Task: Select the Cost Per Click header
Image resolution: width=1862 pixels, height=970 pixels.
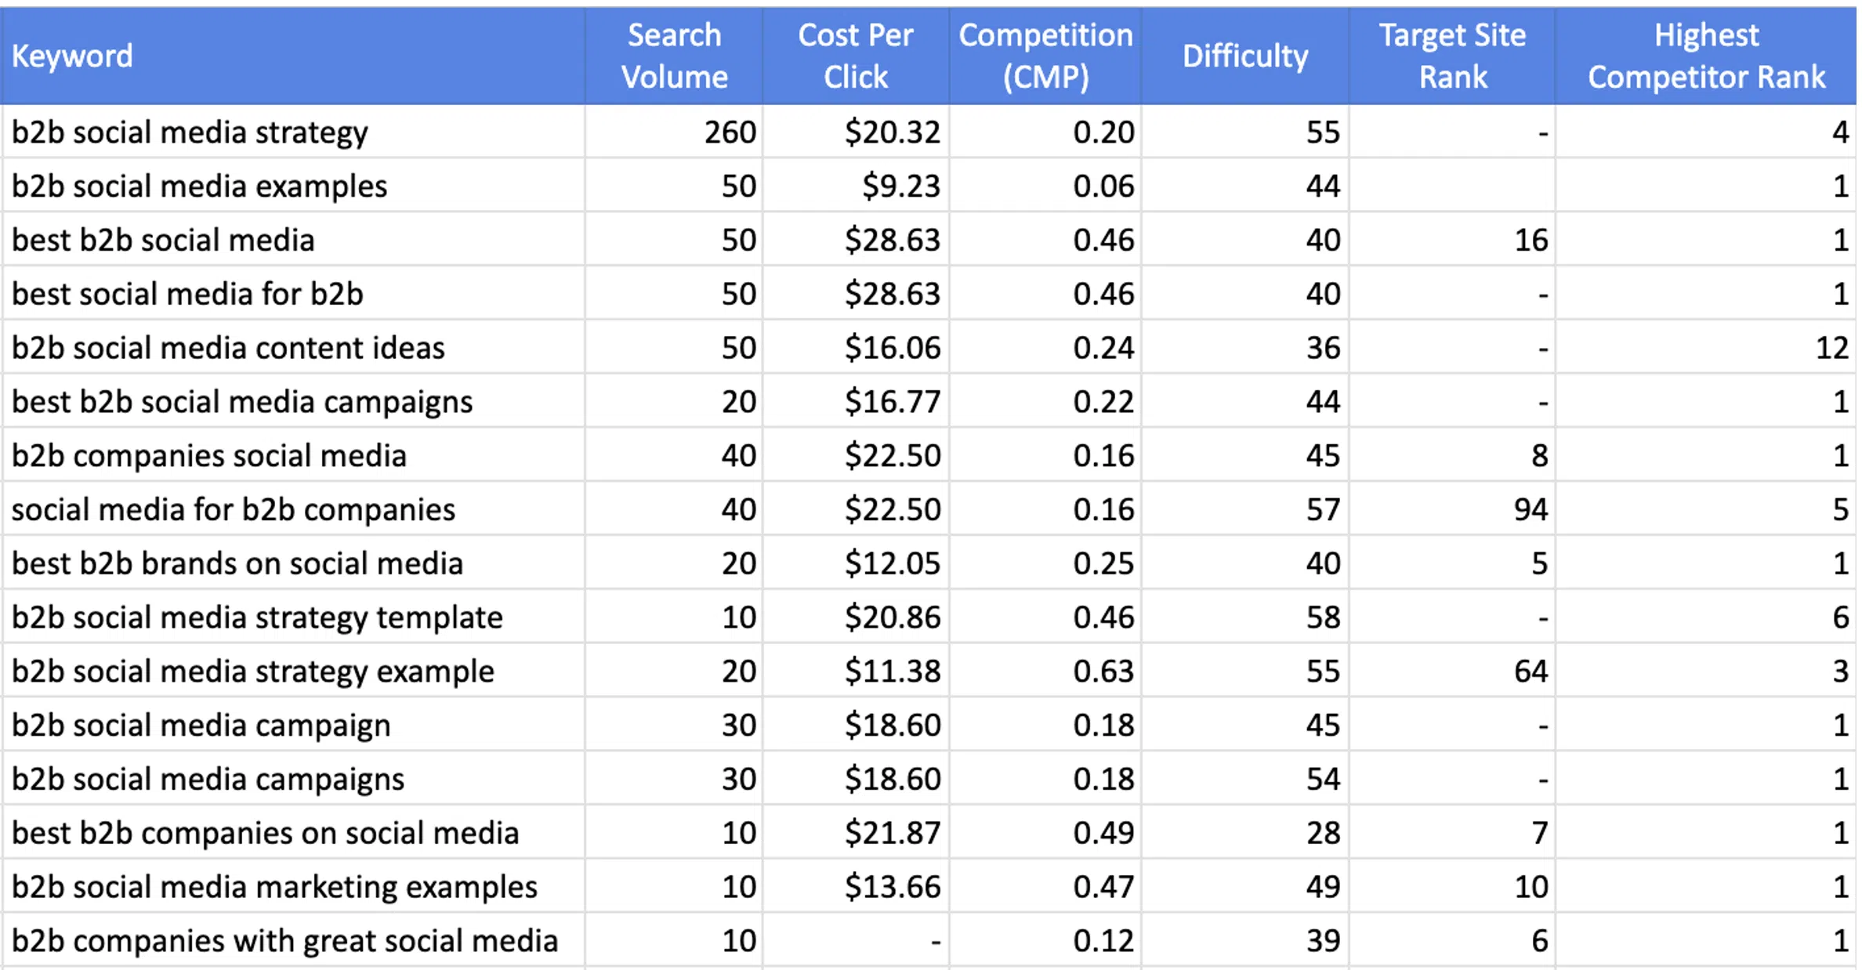Action: [856, 56]
